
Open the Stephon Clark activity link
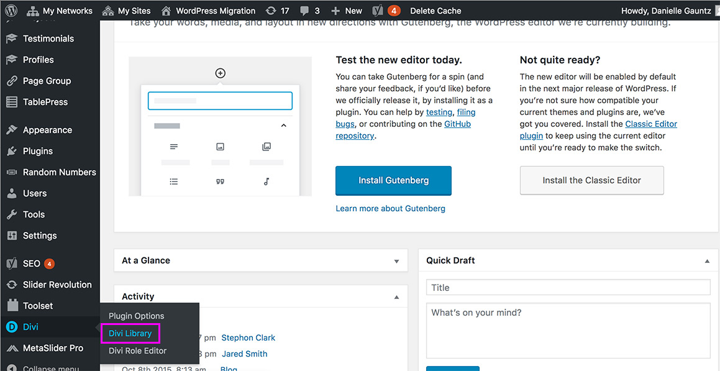pyautogui.click(x=248, y=337)
